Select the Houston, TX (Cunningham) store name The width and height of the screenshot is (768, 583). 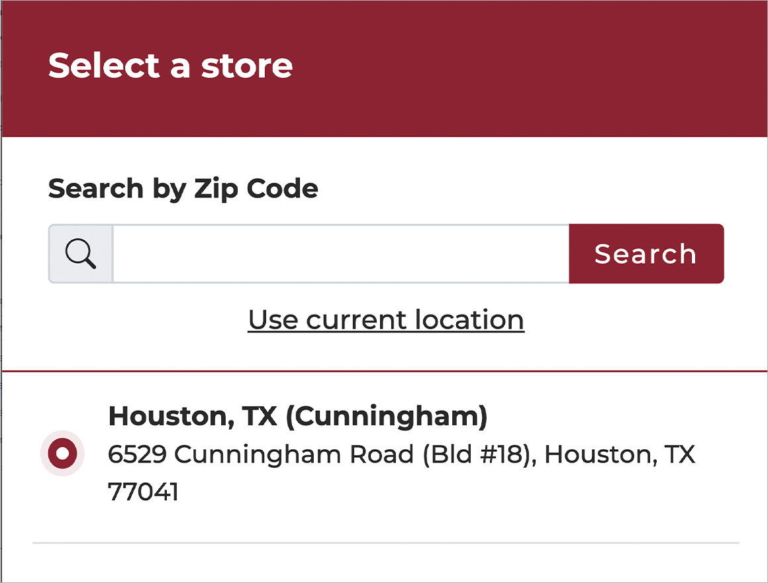pyautogui.click(x=299, y=416)
